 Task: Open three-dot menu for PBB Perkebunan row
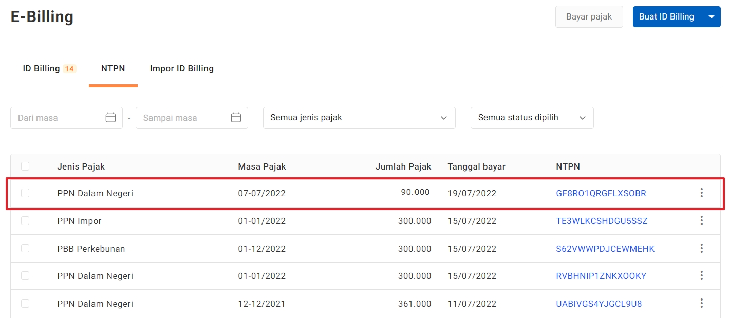[x=701, y=249]
